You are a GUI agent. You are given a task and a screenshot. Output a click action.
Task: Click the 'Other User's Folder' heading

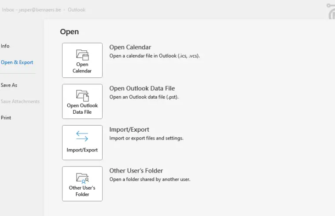pyautogui.click(x=136, y=171)
